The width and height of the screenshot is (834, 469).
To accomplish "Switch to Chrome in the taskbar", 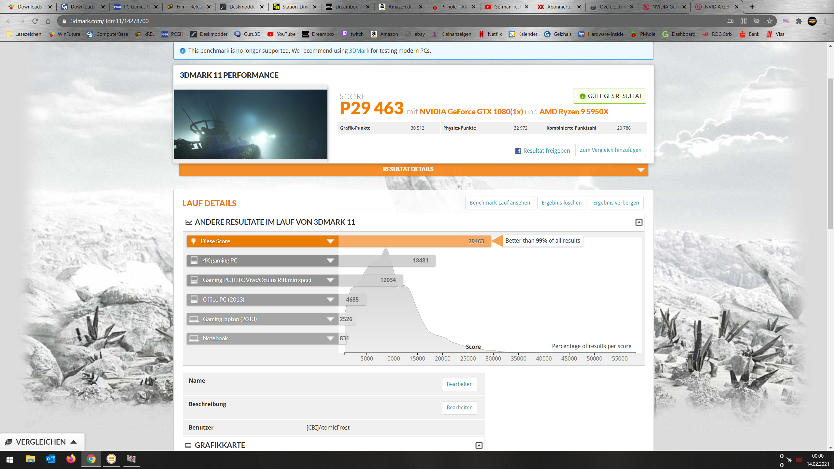I will pyautogui.click(x=91, y=459).
